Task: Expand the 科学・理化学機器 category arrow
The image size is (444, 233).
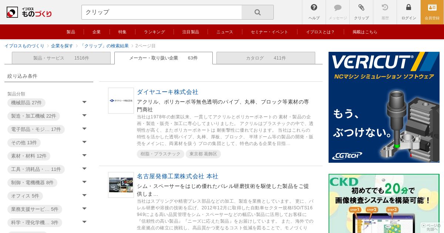Action: (x=84, y=222)
